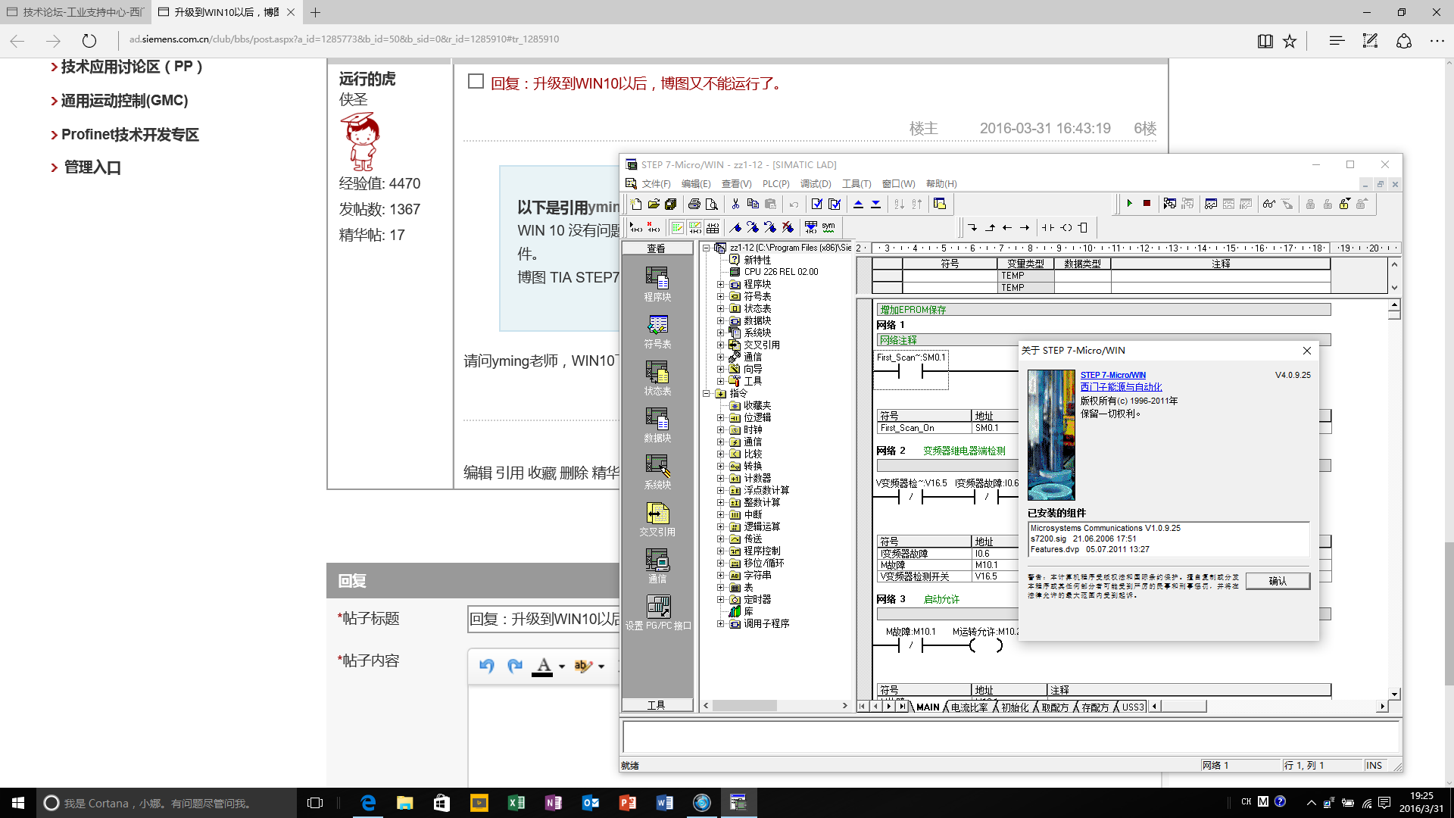
Task: Collapse the 指令 tree node
Action: coord(706,394)
